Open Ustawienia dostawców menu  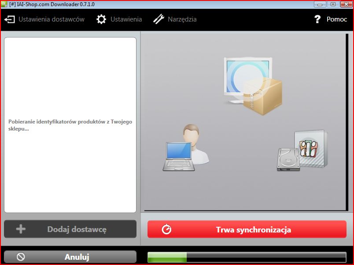point(44,19)
